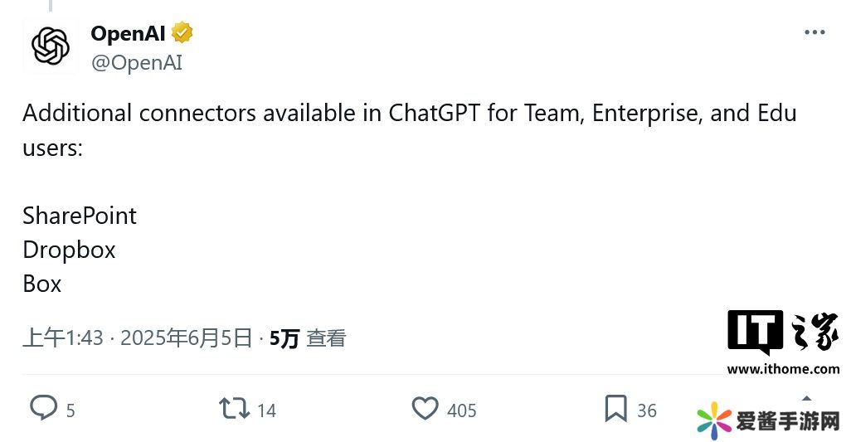
Task: Click the www.ithome.com watermark text
Action: (x=783, y=369)
